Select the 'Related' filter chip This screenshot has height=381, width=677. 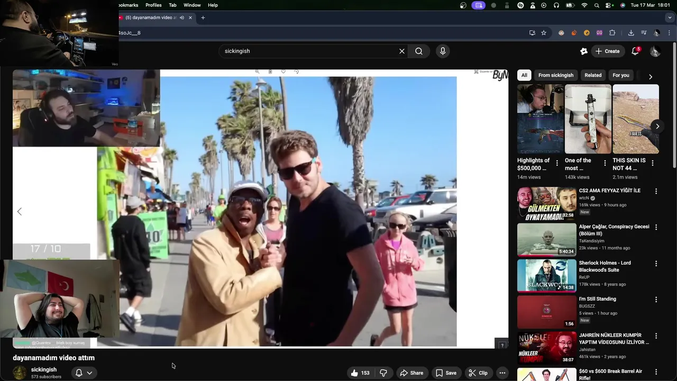[x=593, y=75]
